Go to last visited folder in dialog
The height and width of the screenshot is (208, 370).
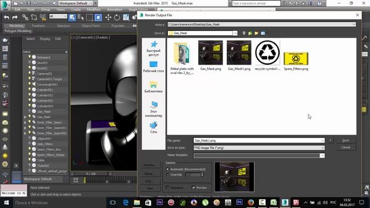pyautogui.click(x=244, y=34)
